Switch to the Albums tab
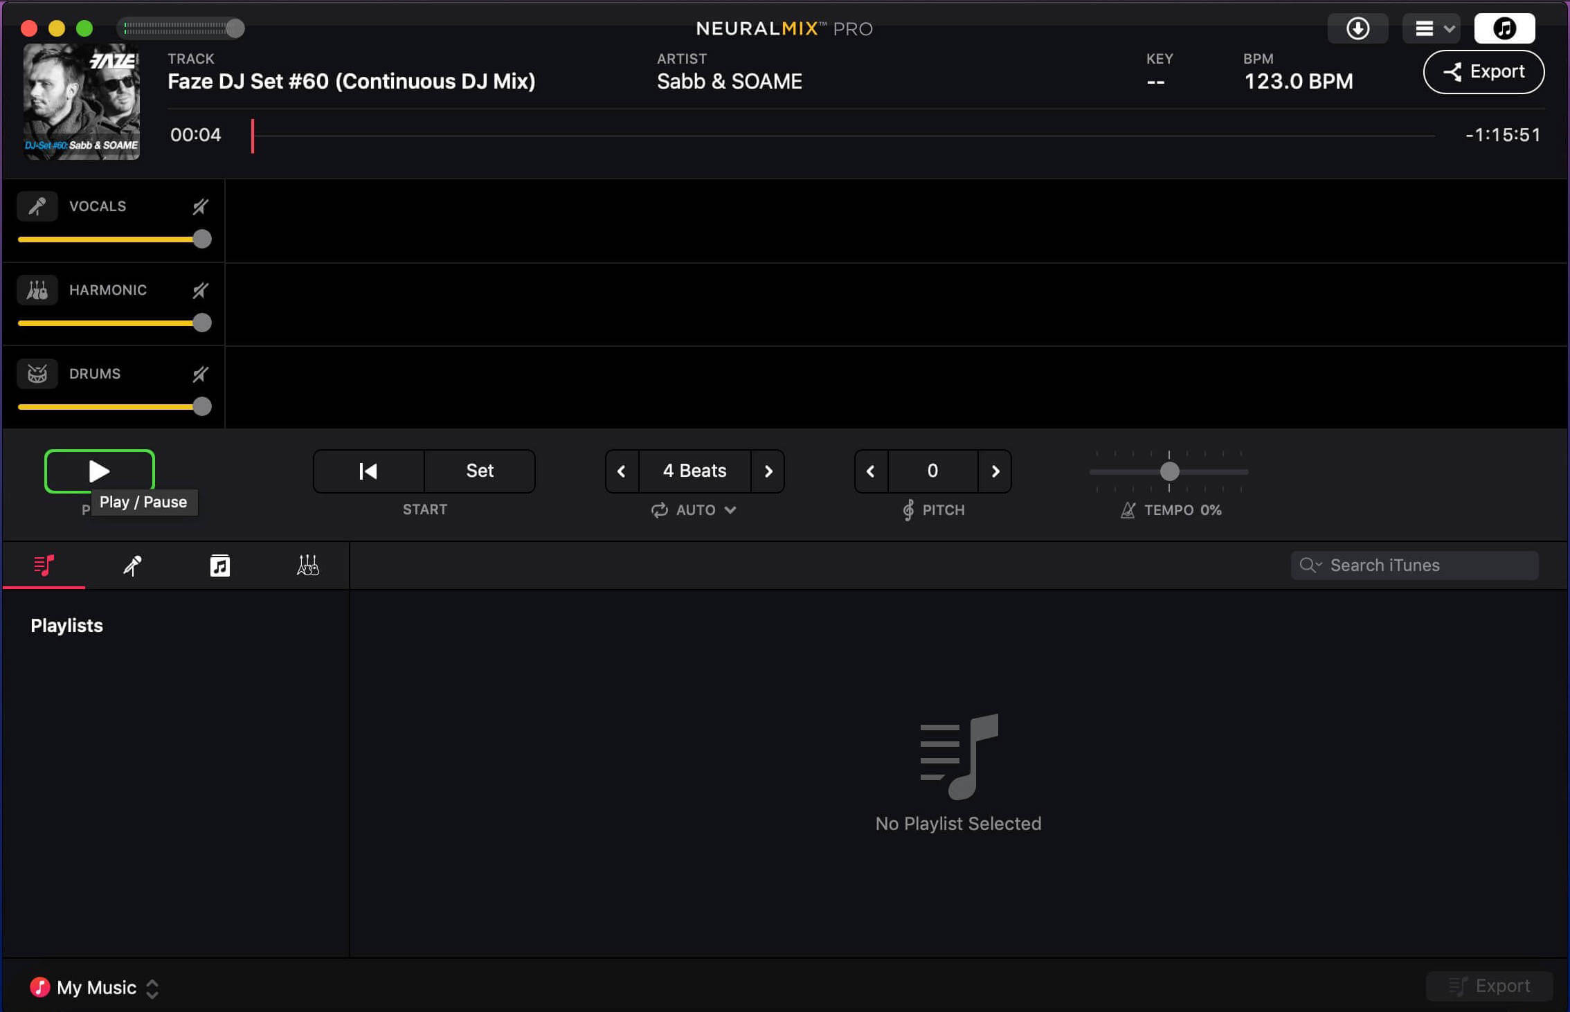1570x1012 pixels. point(219,566)
